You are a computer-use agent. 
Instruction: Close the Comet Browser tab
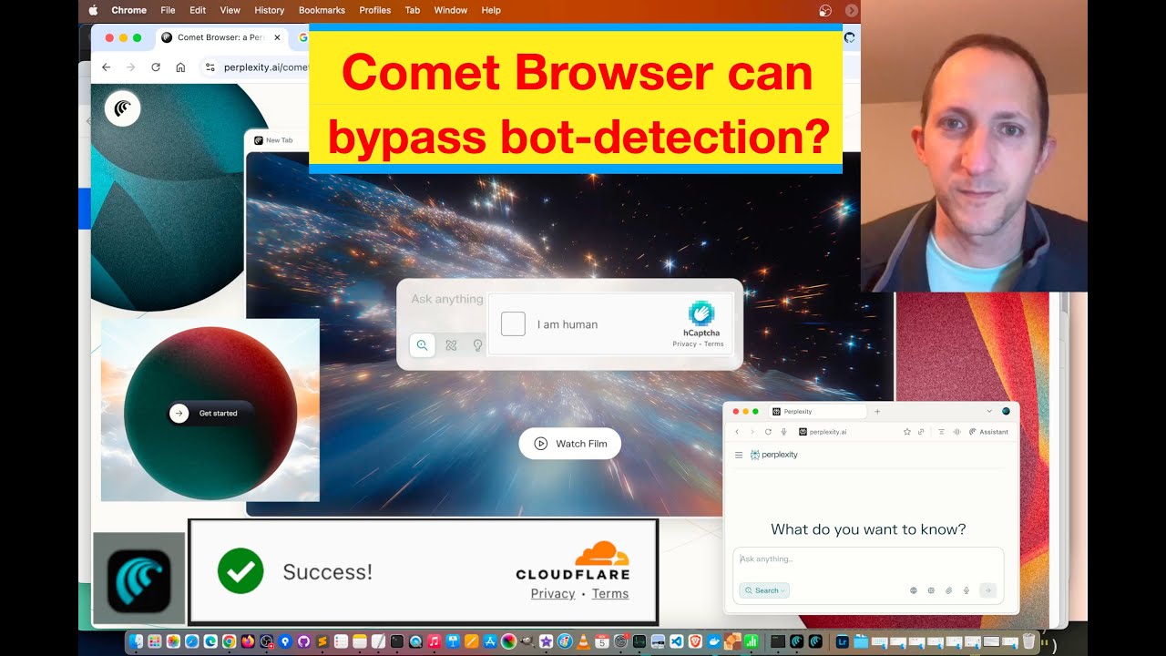click(x=277, y=37)
